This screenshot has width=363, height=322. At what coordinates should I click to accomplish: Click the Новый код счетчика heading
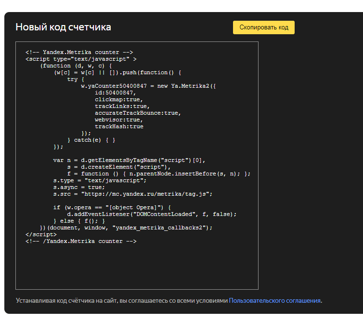63,27
